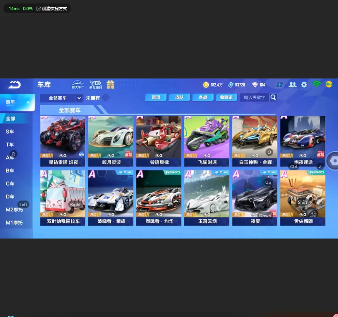The image size is (338, 317).
Task: Open the friends icon in header
Action: tap(292, 85)
